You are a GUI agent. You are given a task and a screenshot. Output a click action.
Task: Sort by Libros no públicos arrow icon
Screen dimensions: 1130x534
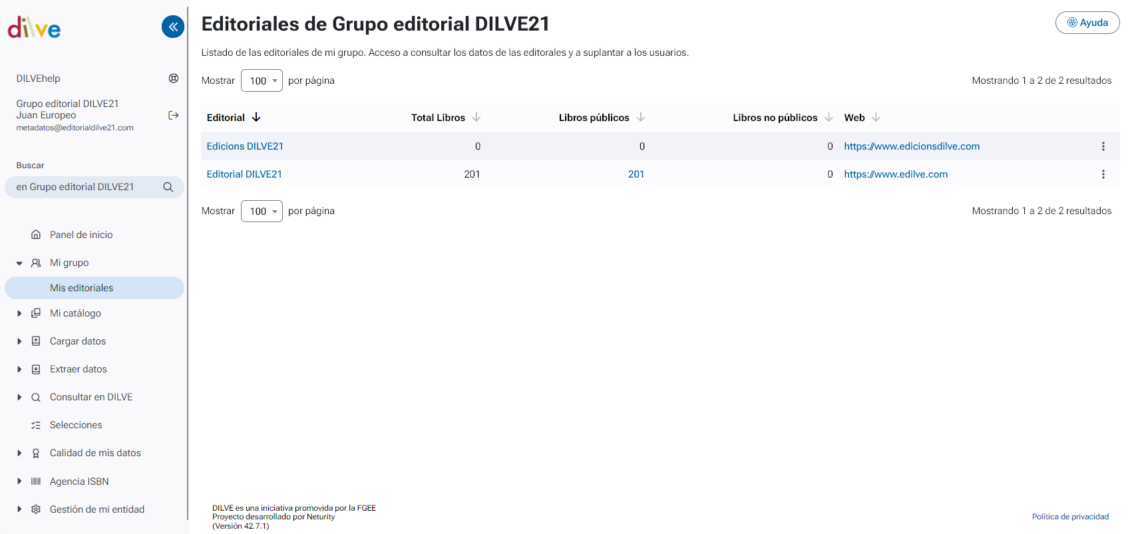click(829, 117)
